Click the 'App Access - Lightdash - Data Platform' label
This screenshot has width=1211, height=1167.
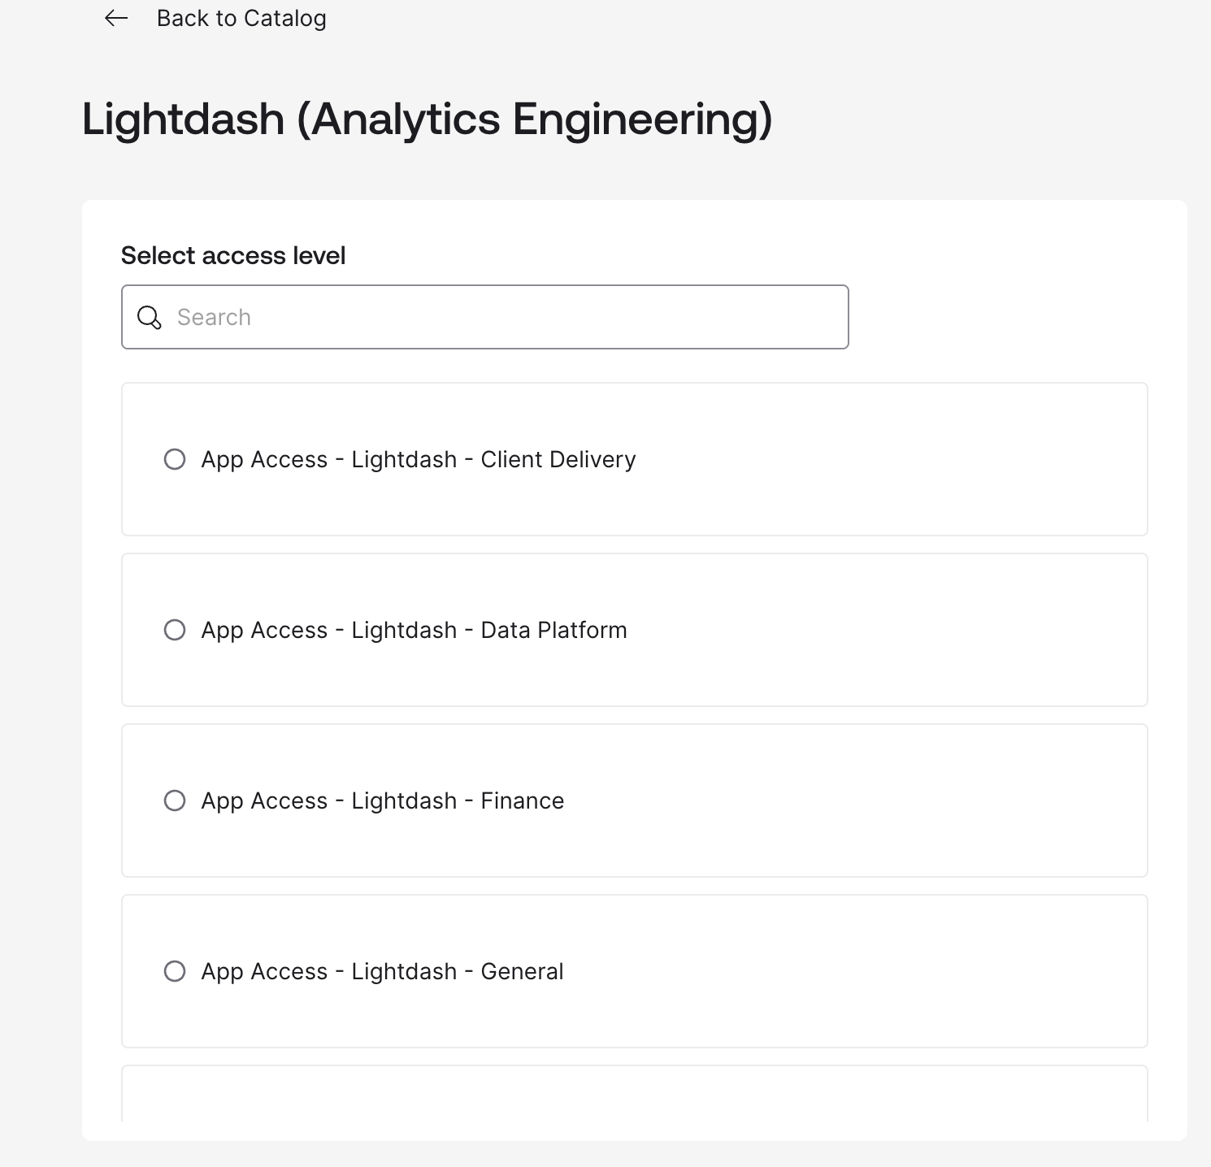(414, 630)
